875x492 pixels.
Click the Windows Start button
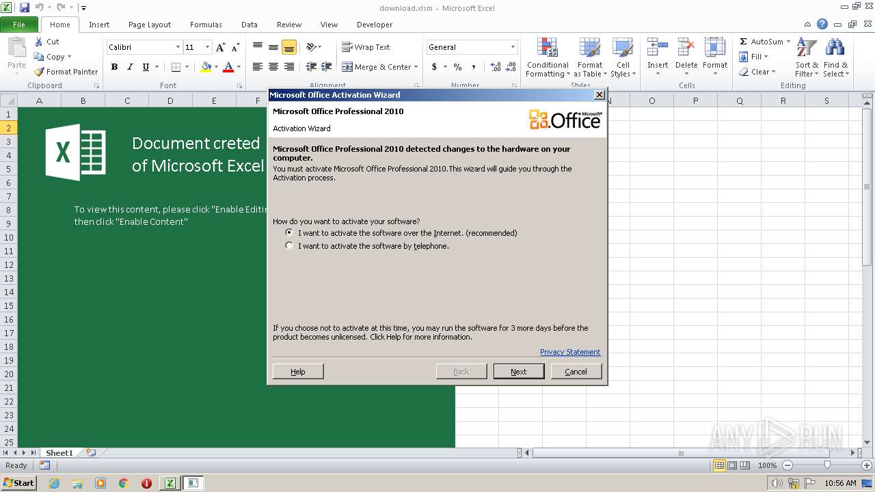(18, 483)
